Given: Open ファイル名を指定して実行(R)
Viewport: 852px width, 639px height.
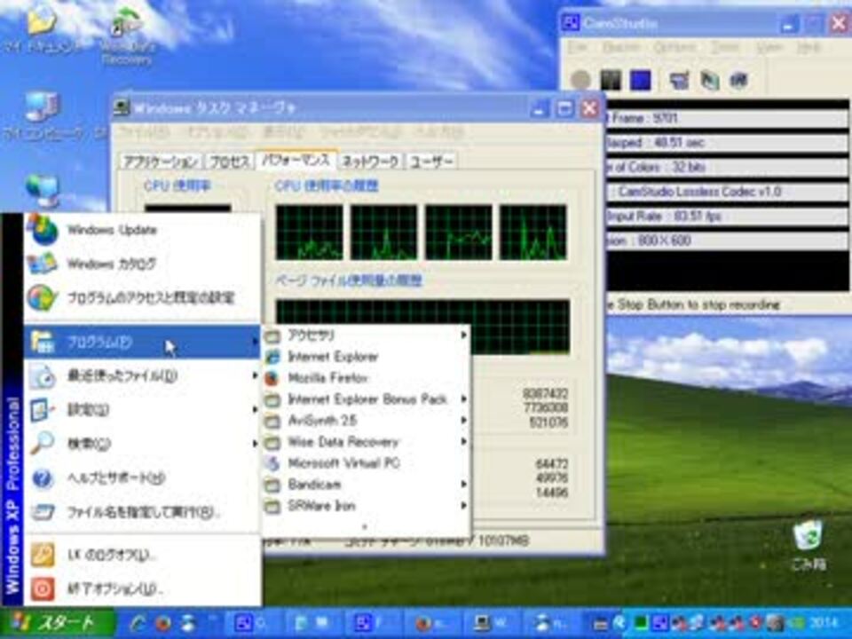Looking at the screenshot, I should tap(142, 512).
